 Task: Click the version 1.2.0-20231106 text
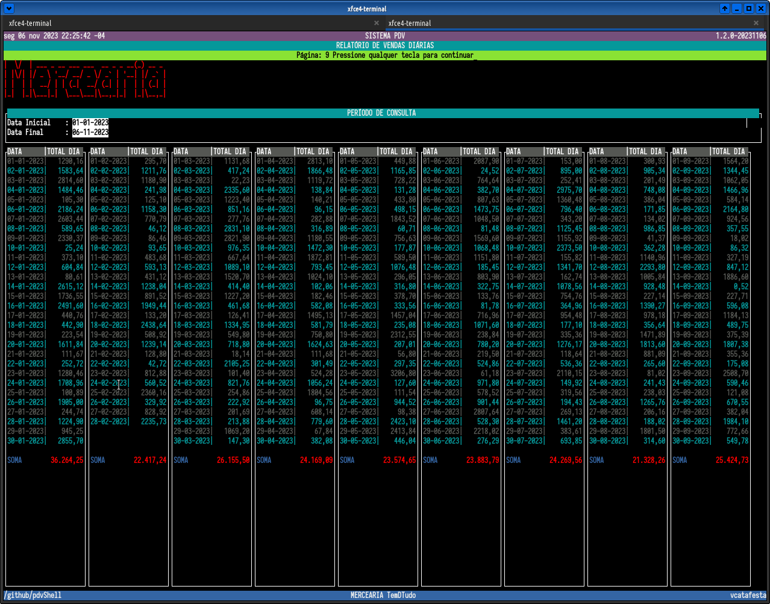pyautogui.click(x=741, y=36)
